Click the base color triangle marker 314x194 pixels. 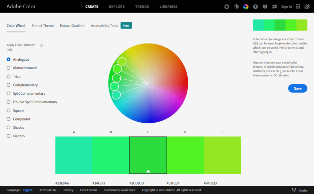tap(148, 171)
